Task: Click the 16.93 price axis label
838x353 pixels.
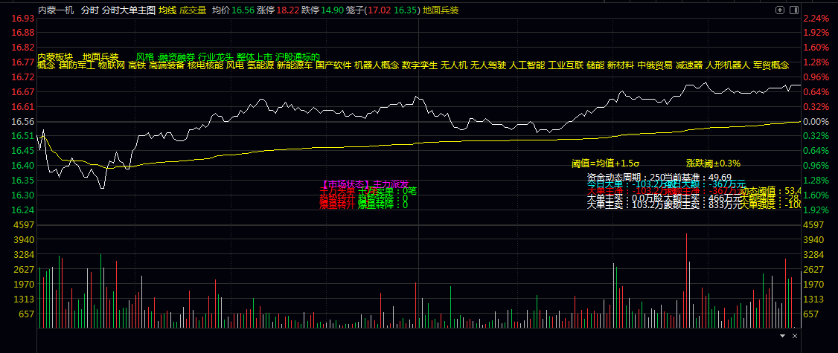Action: 22,19
